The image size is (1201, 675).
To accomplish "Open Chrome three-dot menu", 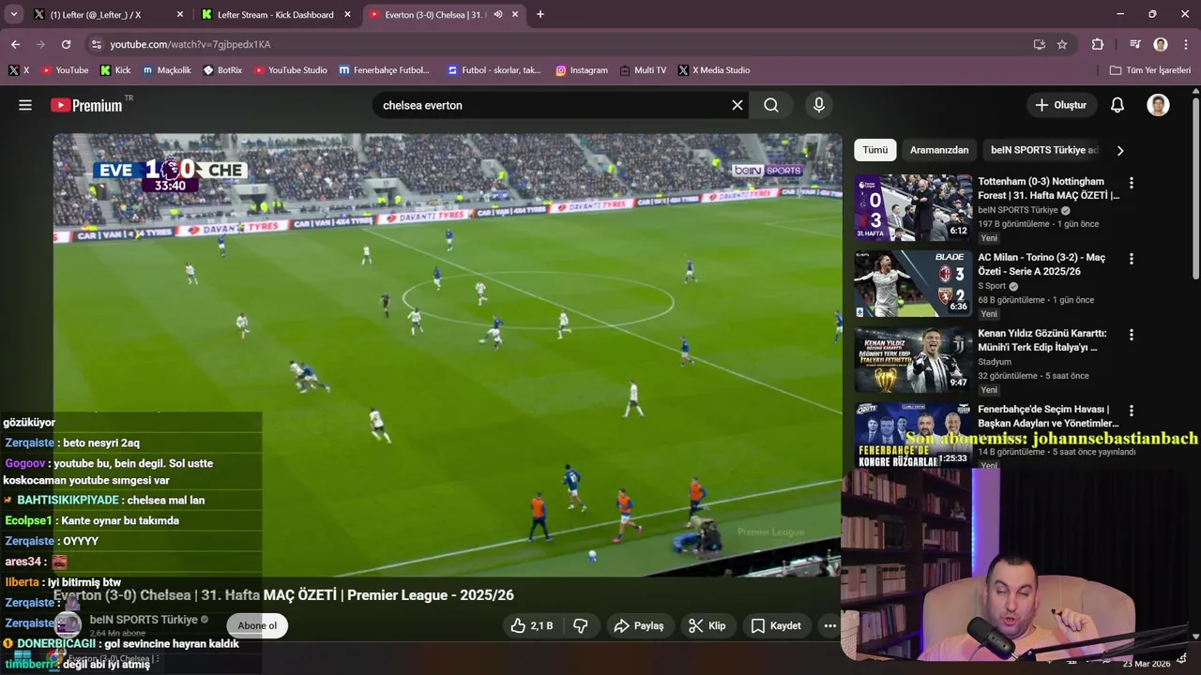I will click(x=1185, y=44).
